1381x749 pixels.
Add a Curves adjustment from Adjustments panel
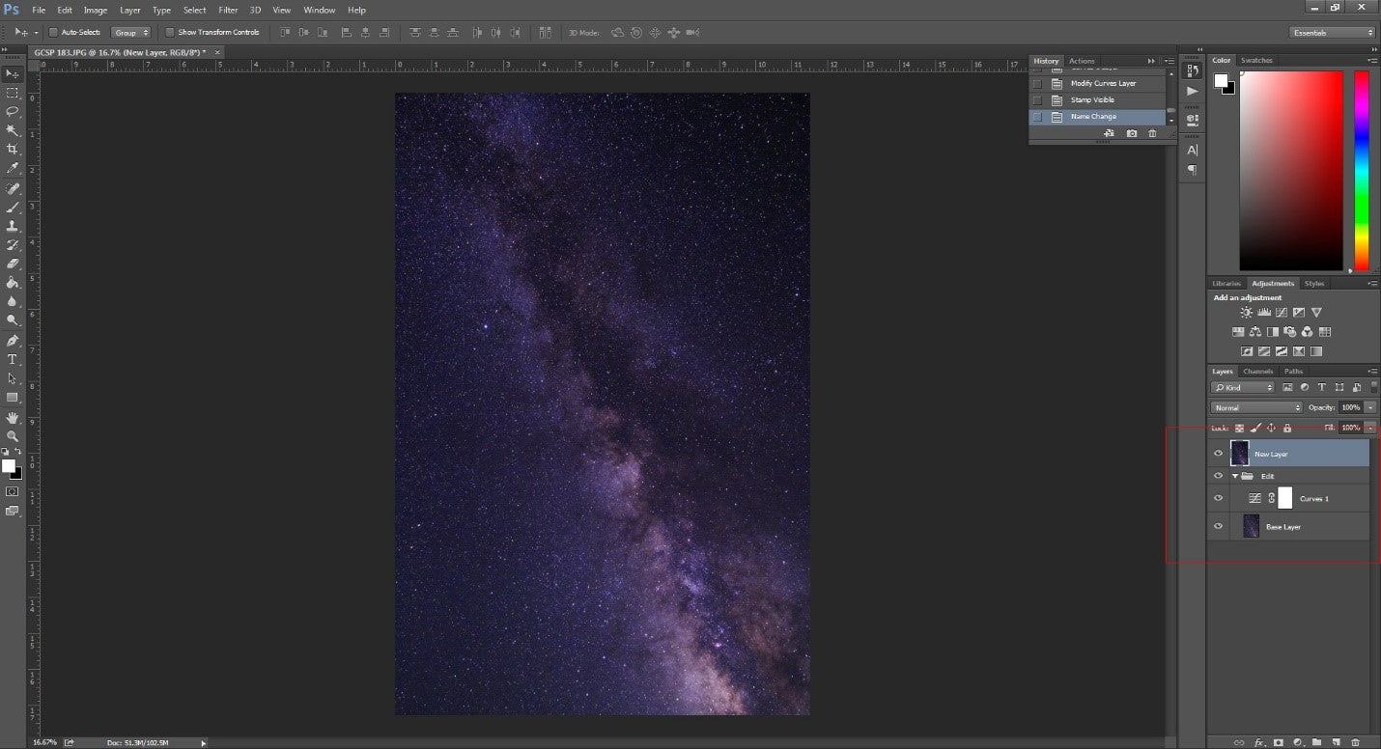(1281, 313)
